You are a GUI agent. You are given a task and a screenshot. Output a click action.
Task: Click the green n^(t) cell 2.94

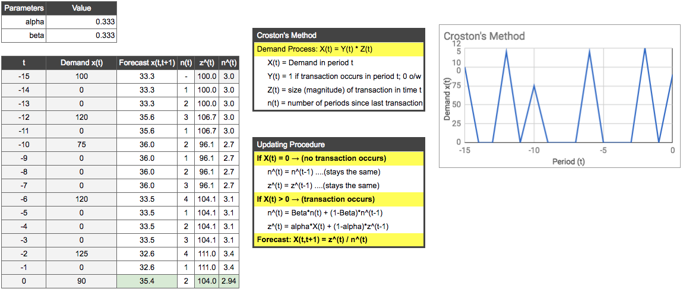tap(229, 281)
